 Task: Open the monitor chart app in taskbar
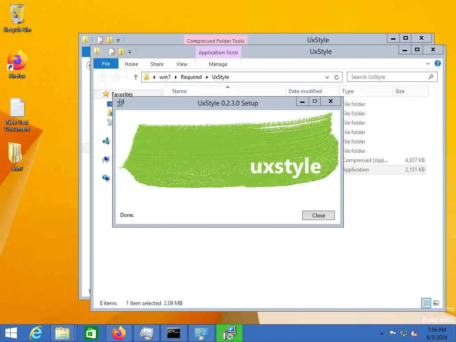[146, 333]
